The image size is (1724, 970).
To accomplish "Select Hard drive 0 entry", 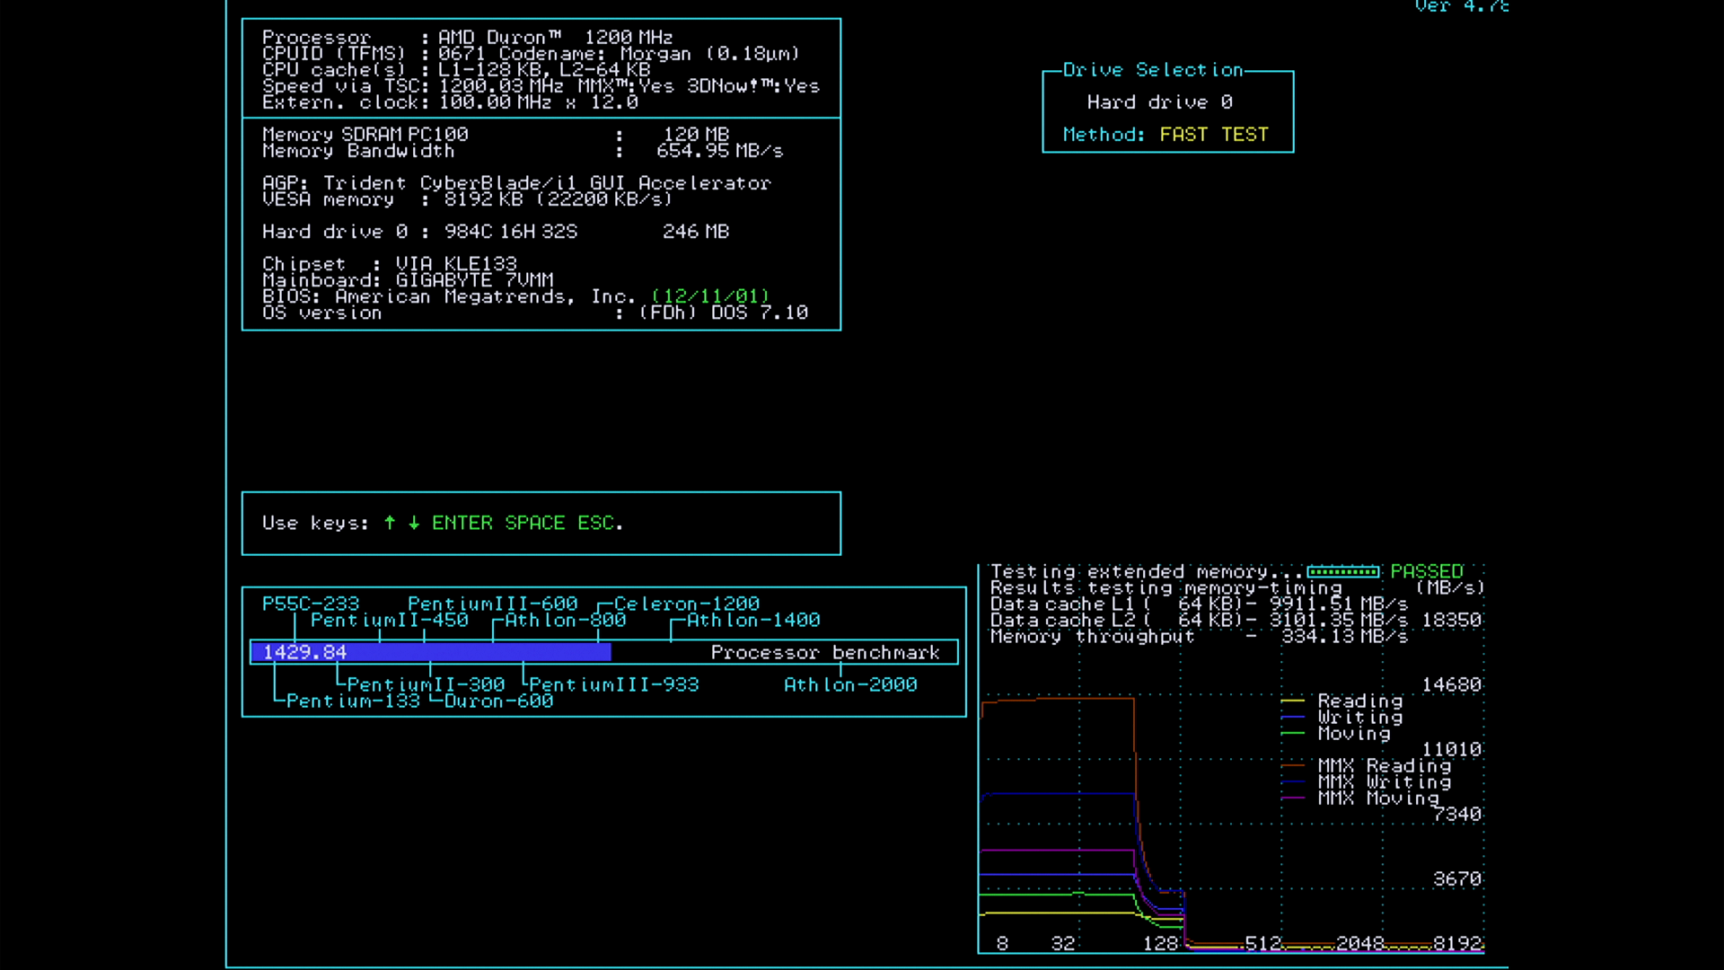I will (1159, 102).
